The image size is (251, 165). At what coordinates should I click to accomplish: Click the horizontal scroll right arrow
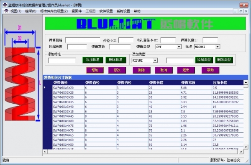click(x=241, y=152)
